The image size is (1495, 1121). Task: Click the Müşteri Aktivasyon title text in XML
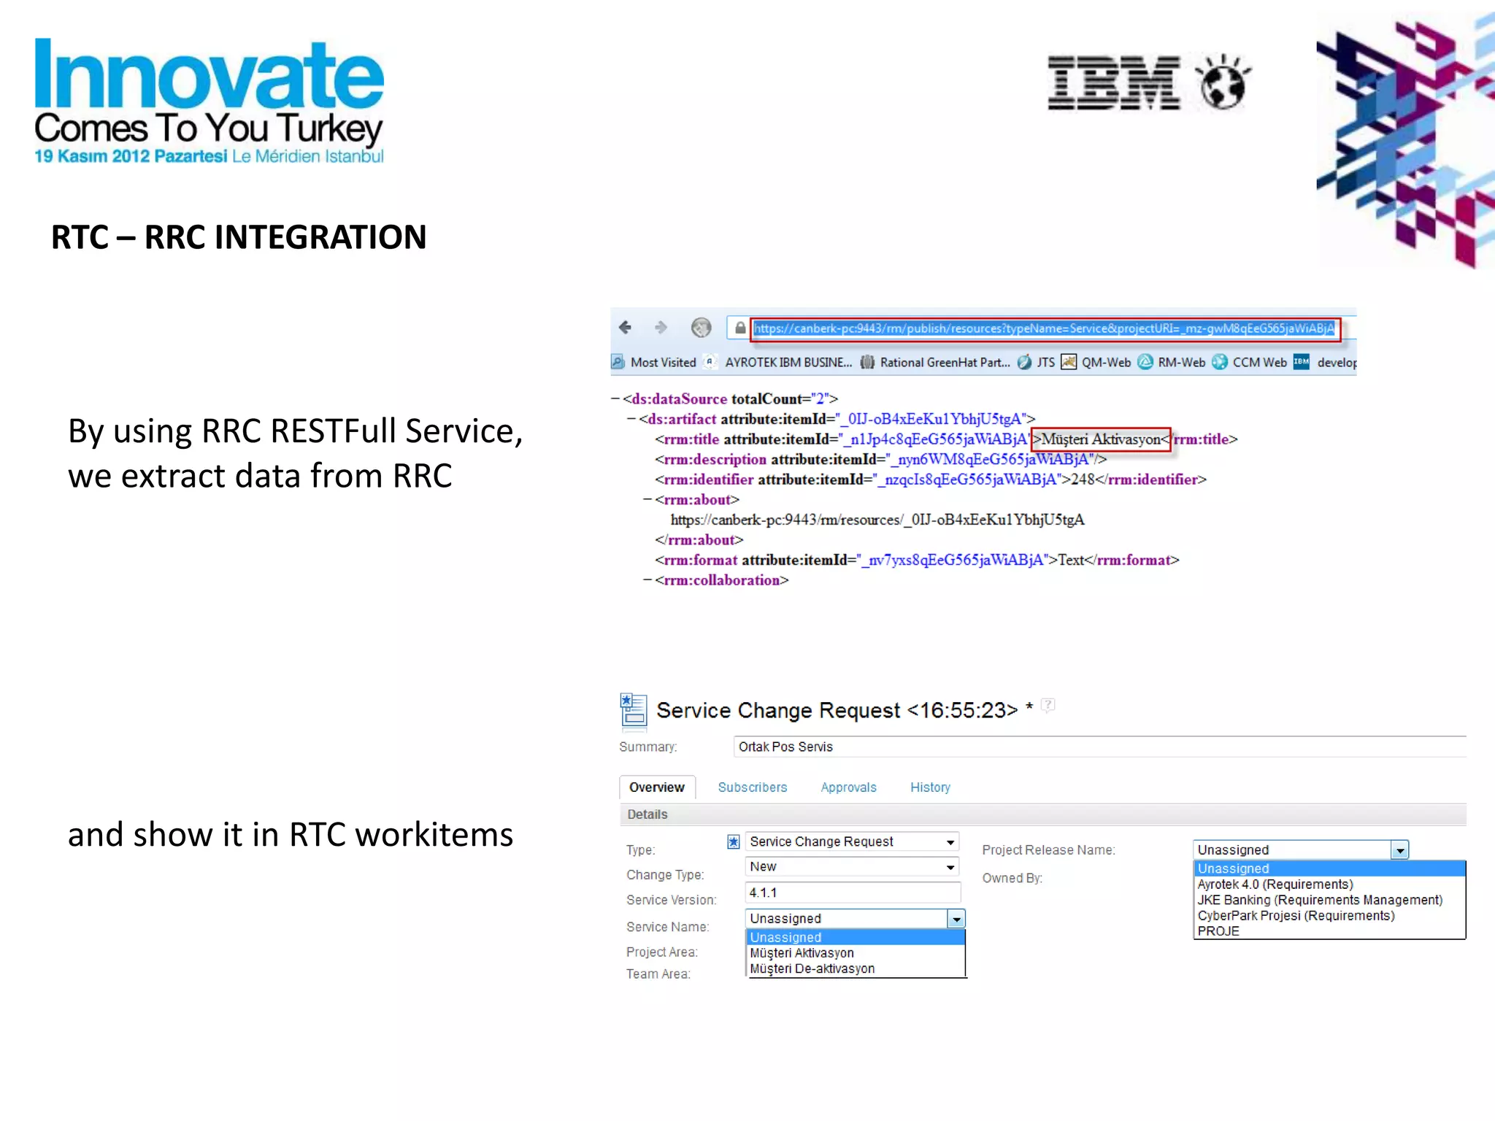coord(1101,439)
